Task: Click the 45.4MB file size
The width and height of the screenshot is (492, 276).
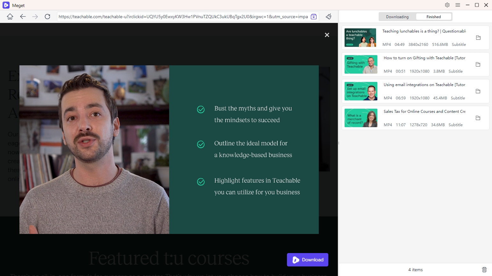Action: (440, 98)
